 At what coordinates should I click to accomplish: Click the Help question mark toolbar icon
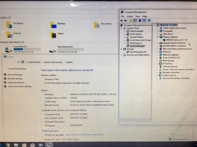[140, 21]
